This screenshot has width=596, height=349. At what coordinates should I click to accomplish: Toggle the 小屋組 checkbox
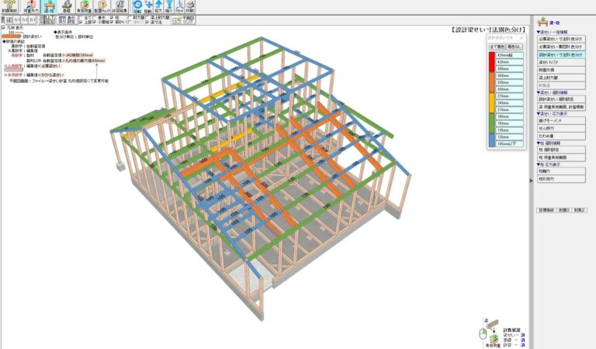click(x=94, y=22)
